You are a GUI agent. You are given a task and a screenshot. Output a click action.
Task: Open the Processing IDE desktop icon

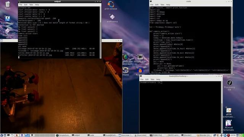point(230,85)
